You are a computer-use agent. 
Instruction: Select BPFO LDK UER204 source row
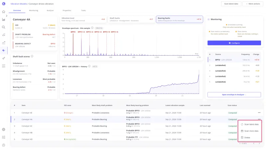(234, 60)
